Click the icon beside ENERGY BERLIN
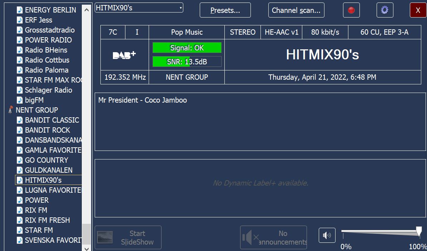Image resolution: width=427 pixels, height=251 pixels. 20,10
